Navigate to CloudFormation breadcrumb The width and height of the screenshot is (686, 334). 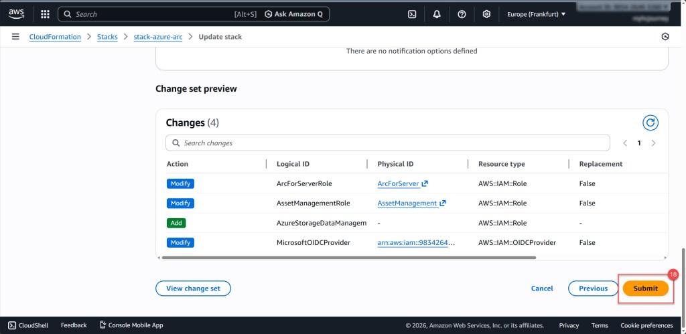55,37
